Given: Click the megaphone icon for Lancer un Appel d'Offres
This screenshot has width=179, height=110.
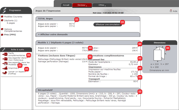Looking at the screenshot, I should coord(5,73).
